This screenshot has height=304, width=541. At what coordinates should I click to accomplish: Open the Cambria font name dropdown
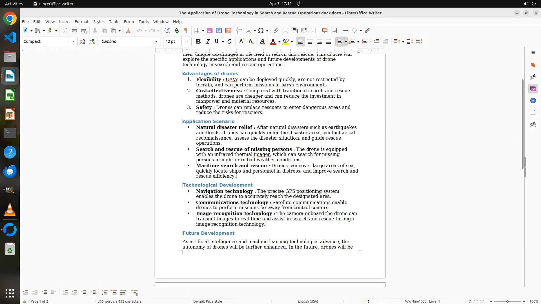[156, 42]
